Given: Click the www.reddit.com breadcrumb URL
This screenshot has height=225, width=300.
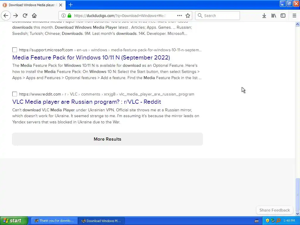Looking at the screenshot, I should pos(107,94).
